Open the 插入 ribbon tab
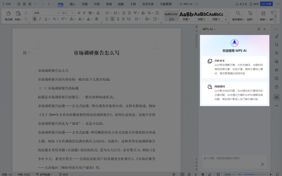 tap(73, 4)
